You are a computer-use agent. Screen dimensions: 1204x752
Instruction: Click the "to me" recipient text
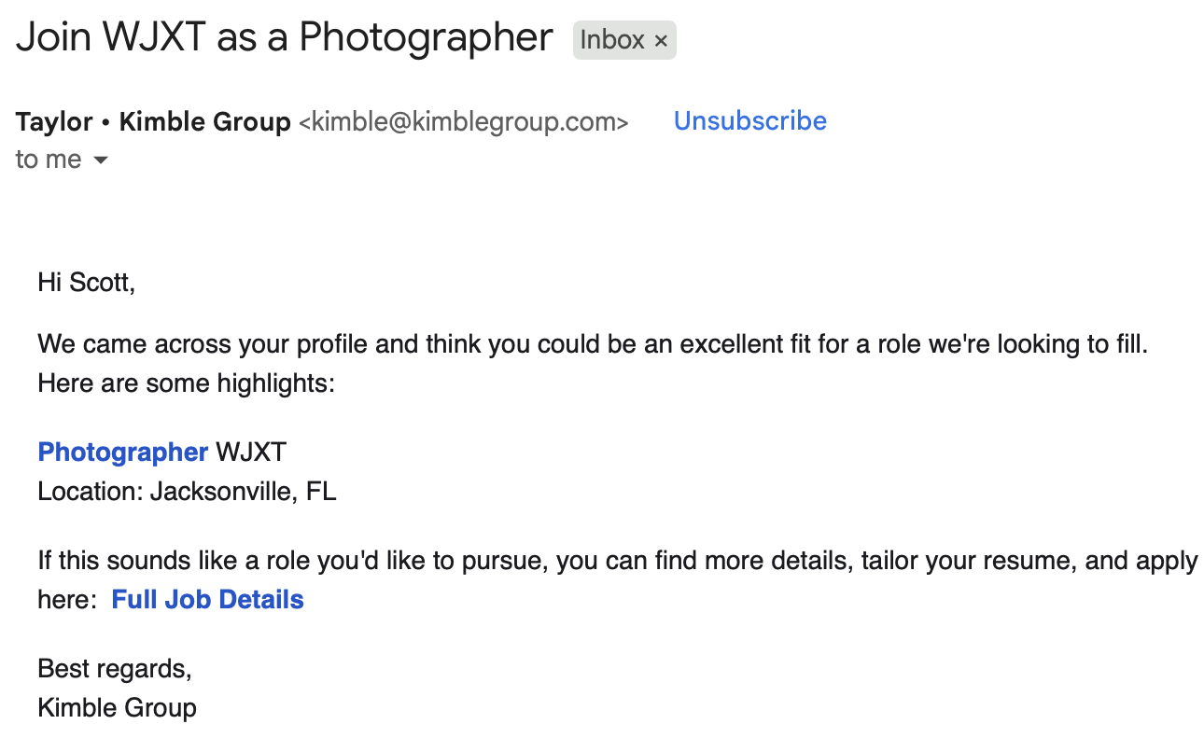click(49, 160)
